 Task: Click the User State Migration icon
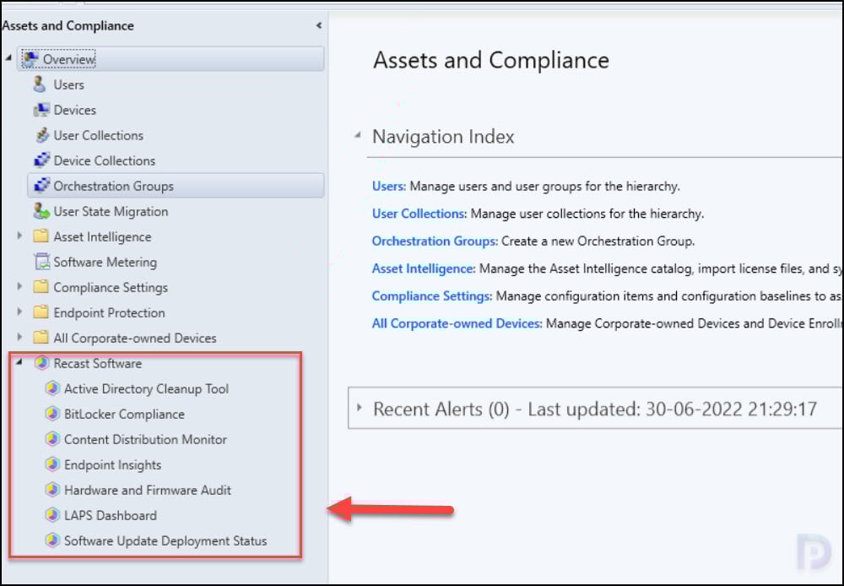click(41, 211)
